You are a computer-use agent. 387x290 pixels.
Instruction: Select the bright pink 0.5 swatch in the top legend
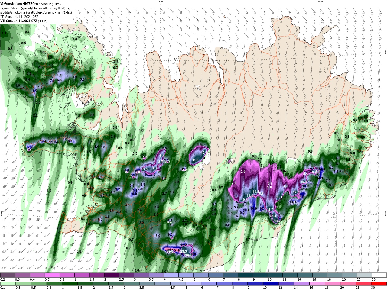tap(52, 275)
